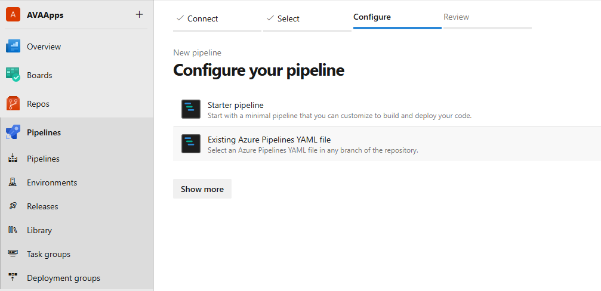Open Releases in the sidebar
The width and height of the screenshot is (601, 291).
[x=42, y=206]
